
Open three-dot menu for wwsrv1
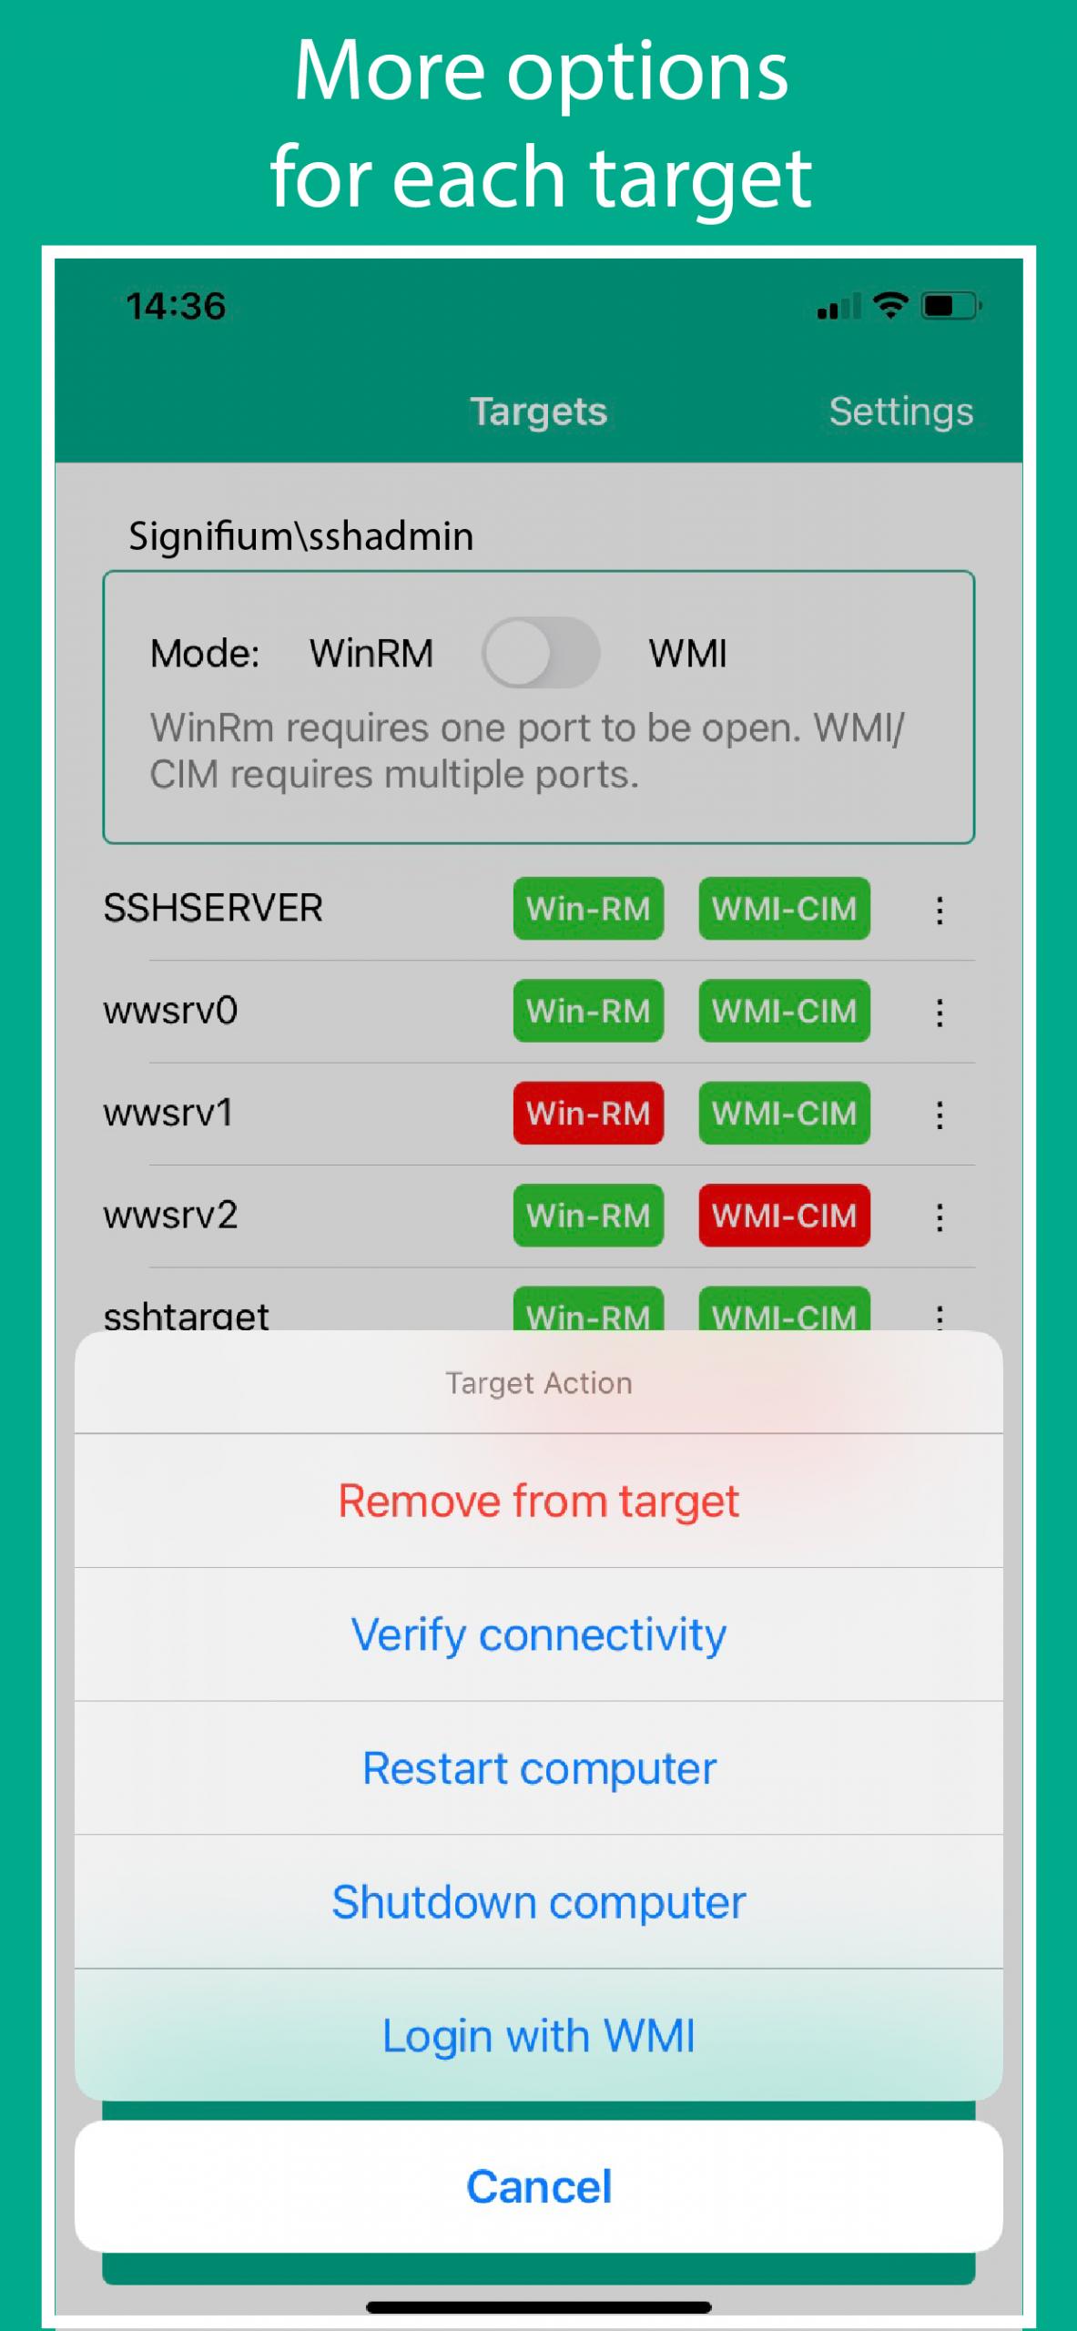pos(940,1115)
